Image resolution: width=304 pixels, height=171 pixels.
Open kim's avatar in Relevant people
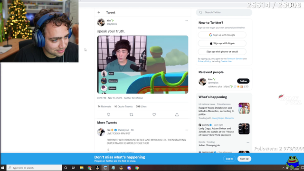click(202, 82)
